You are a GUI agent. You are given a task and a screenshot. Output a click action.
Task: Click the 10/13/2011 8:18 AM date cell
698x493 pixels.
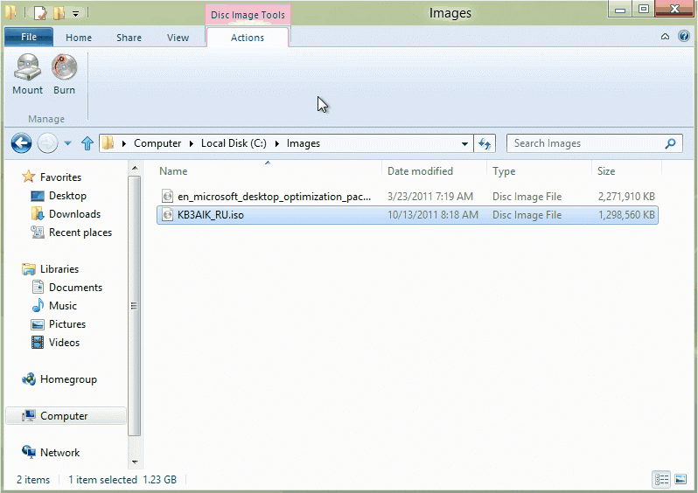[x=433, y=215]
